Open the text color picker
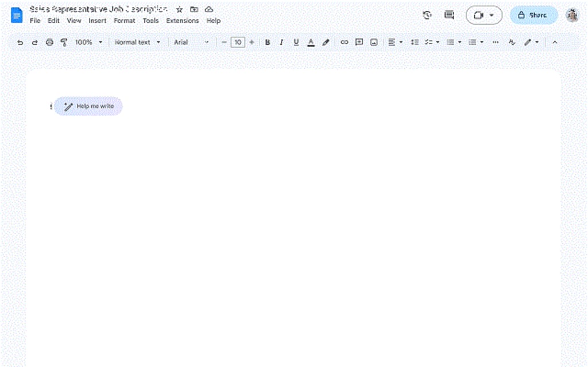This screenshot has width=588, height=367. 311,42
